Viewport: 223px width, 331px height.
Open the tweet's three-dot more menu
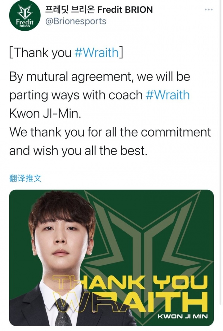209,10
